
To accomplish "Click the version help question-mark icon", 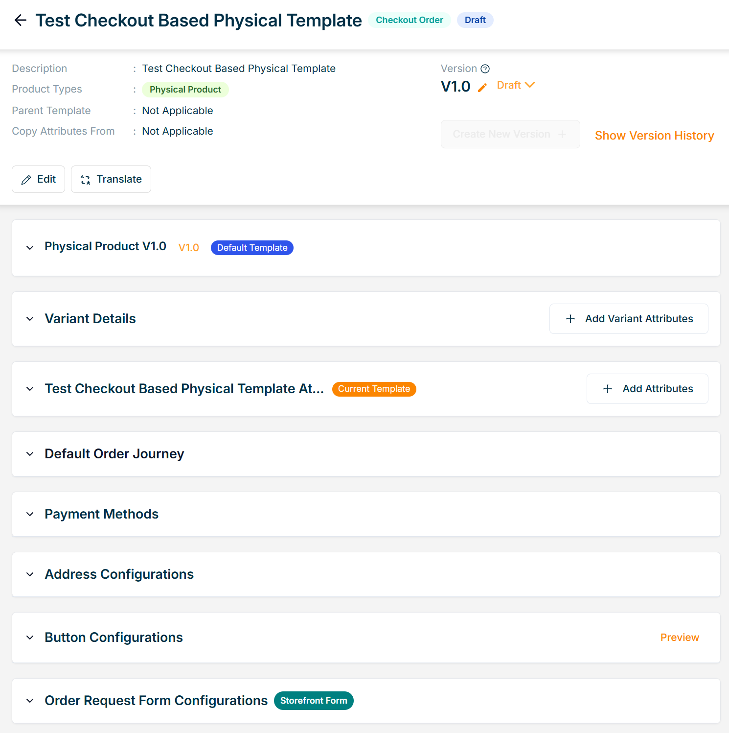I will pos(485,69).
